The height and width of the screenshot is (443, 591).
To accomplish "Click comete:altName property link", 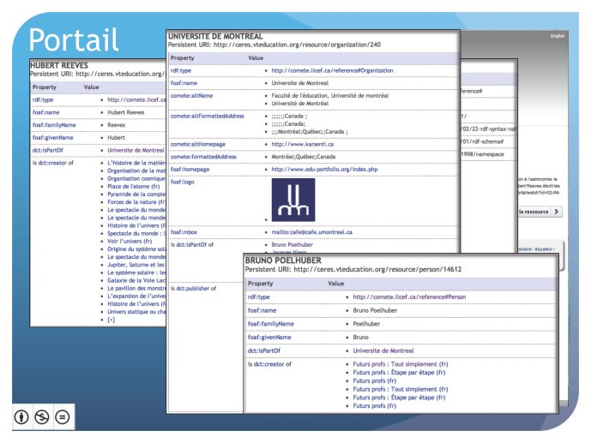I will pyautogui.click(x=191, y=96).
